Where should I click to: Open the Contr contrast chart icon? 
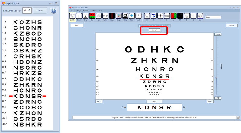click(138, 16)
